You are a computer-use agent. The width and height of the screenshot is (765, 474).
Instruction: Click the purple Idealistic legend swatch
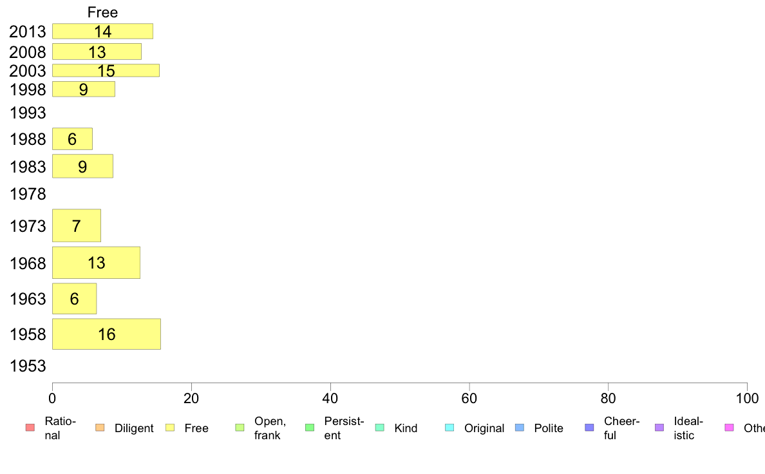click(659, 428)
